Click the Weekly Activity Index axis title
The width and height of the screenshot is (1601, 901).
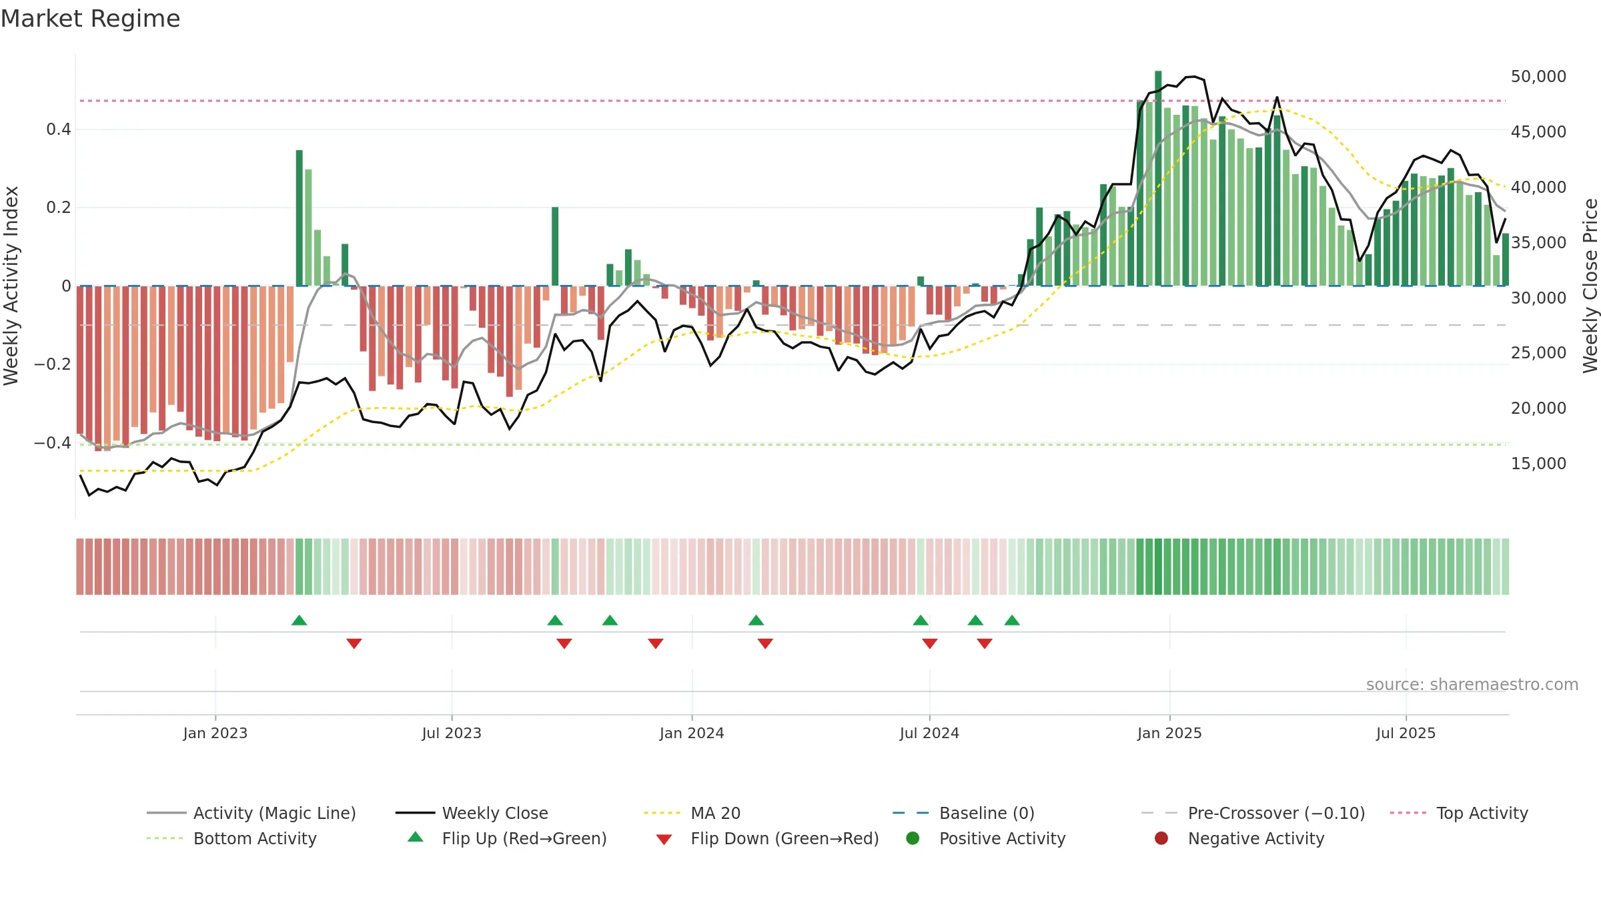click(11, 286)
